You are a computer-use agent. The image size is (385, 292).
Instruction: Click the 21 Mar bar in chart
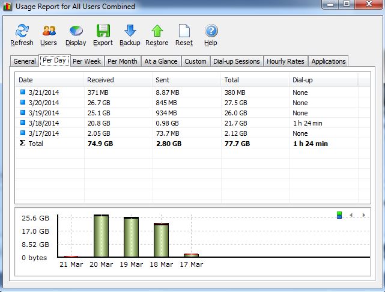71,257
